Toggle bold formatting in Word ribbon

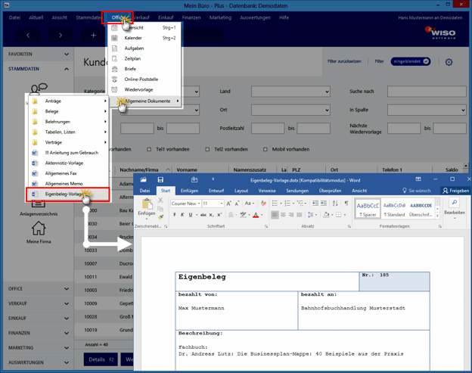coord(174,215)
